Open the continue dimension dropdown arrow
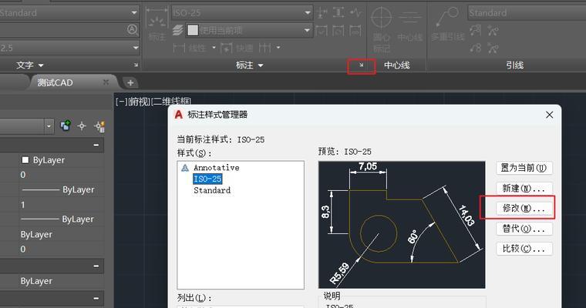Image resolution: width=586 pixels, height=308 pixels. point(278,48)
